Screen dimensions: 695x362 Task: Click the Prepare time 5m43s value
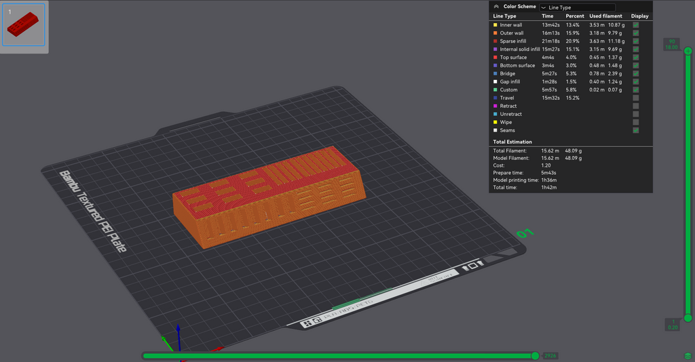tap(548, 173)
